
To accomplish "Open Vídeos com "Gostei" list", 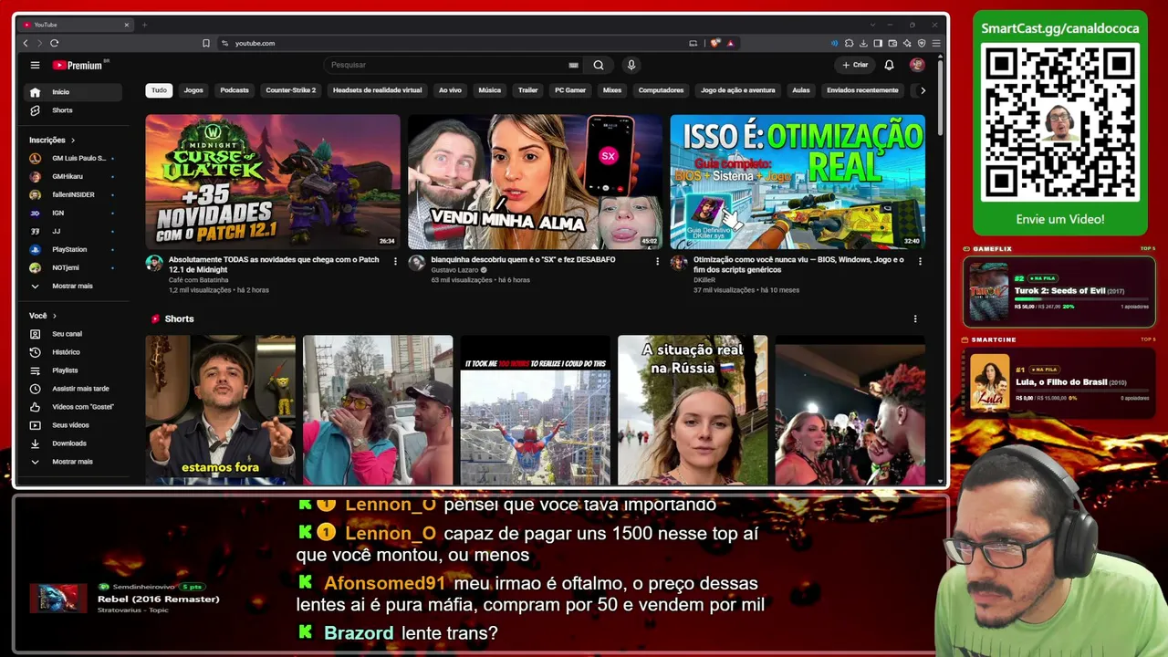I will point(73,407).
